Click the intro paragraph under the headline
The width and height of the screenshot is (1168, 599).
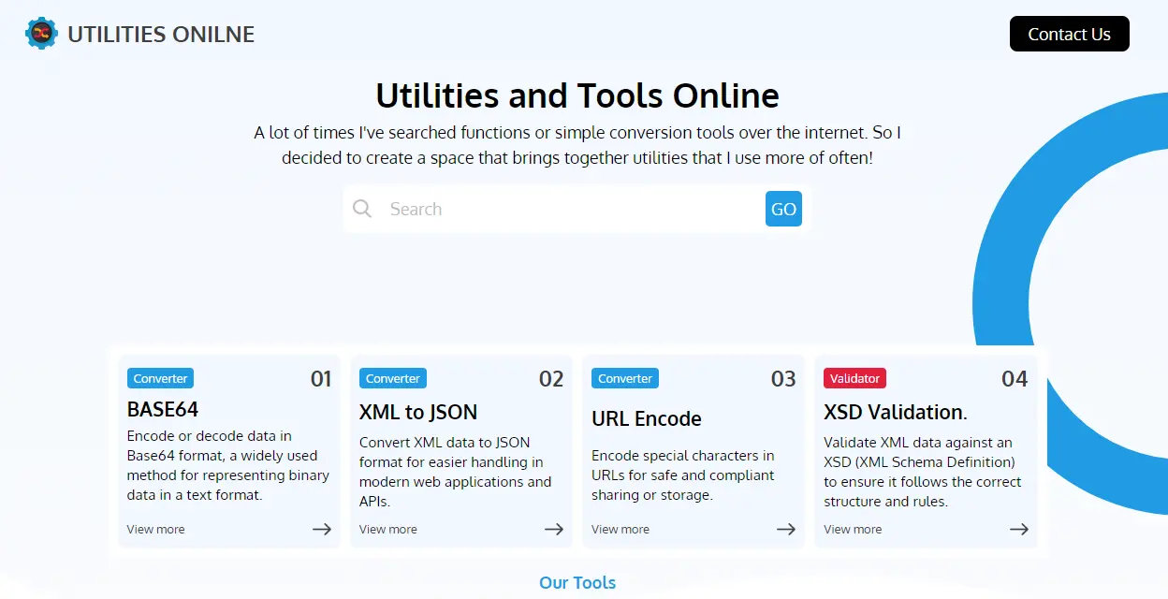[x=577, y=145]
